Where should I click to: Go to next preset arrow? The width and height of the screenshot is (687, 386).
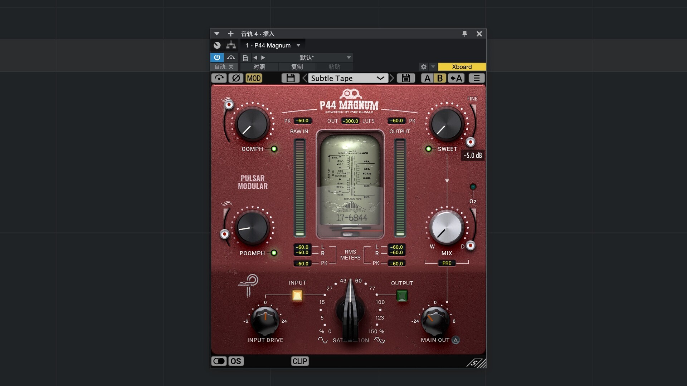point(392,78)
